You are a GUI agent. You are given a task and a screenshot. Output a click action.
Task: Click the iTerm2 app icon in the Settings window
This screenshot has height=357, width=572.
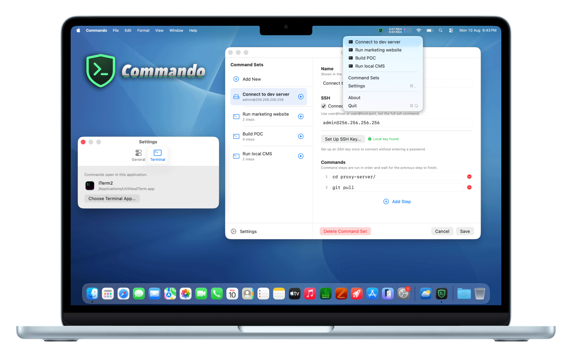coord(90,185)
